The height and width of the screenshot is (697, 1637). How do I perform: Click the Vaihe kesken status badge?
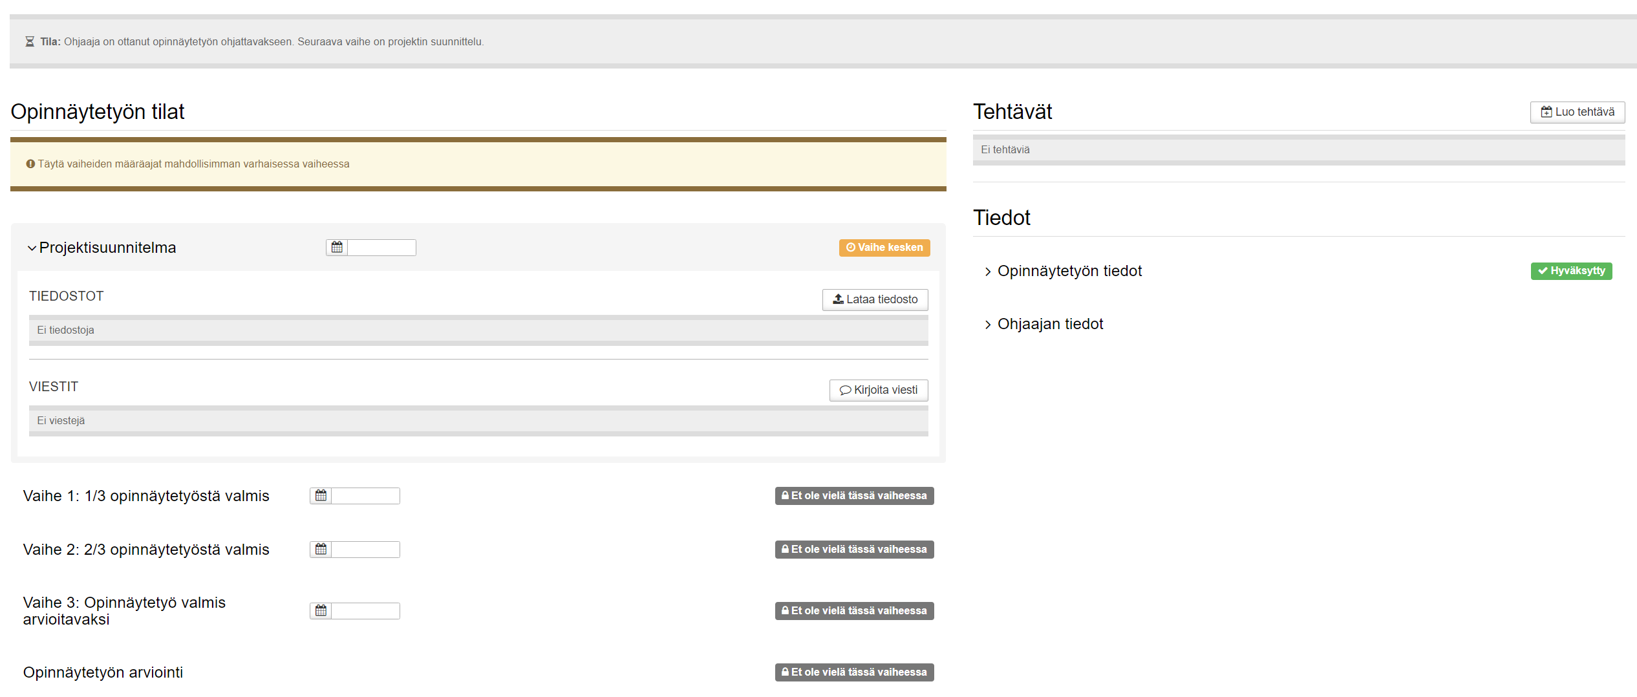pyautogui.click(x=884, y=248)
